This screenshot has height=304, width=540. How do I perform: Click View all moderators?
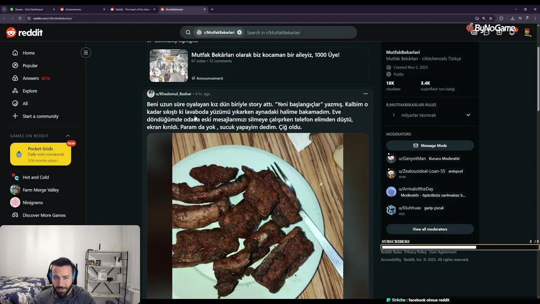point(430,229)
